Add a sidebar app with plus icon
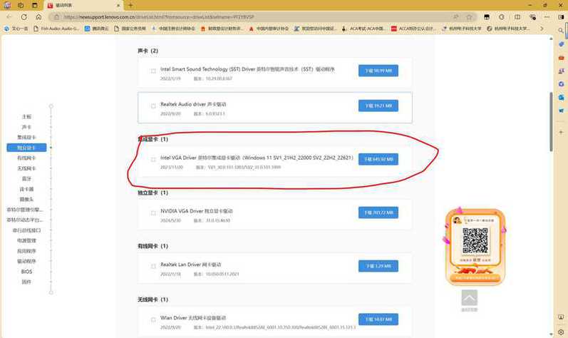Image resolution: width=568 pixels, height=338 pixels. [561, 132]
